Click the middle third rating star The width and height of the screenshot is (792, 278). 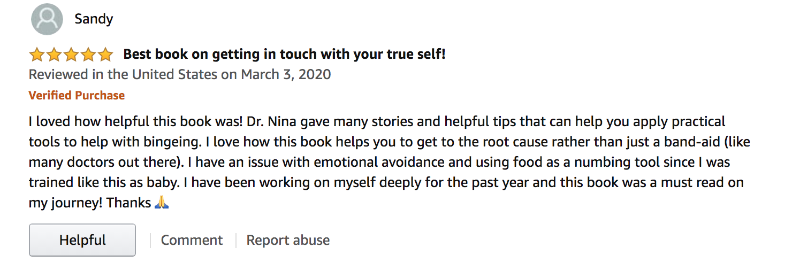point(71,55)
